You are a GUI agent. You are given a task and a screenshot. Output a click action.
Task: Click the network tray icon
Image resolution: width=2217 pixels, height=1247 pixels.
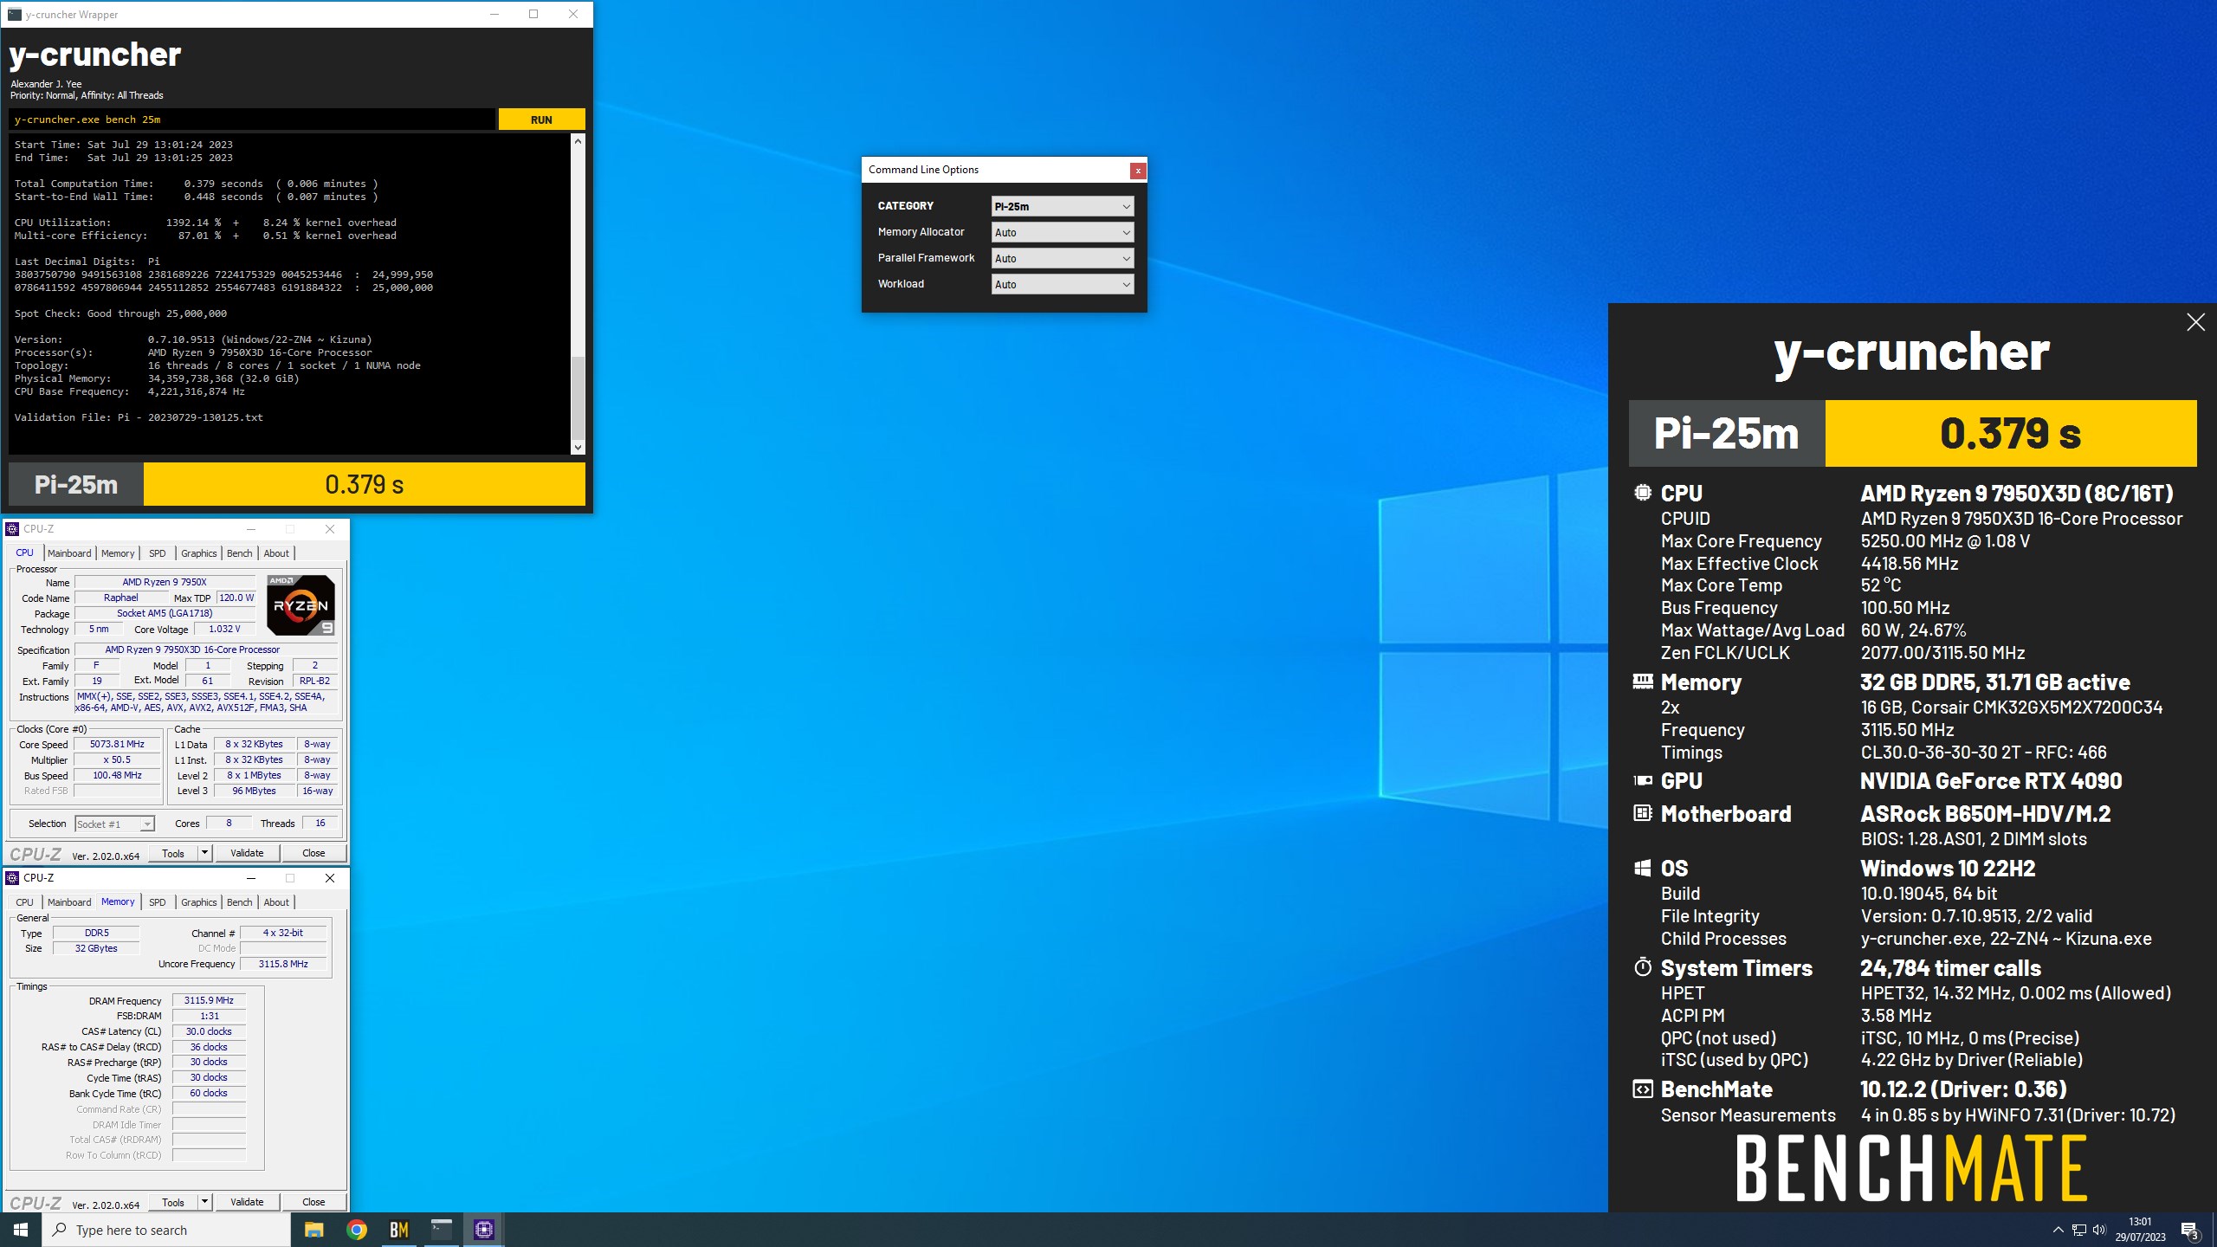tap(2078, 1230)
